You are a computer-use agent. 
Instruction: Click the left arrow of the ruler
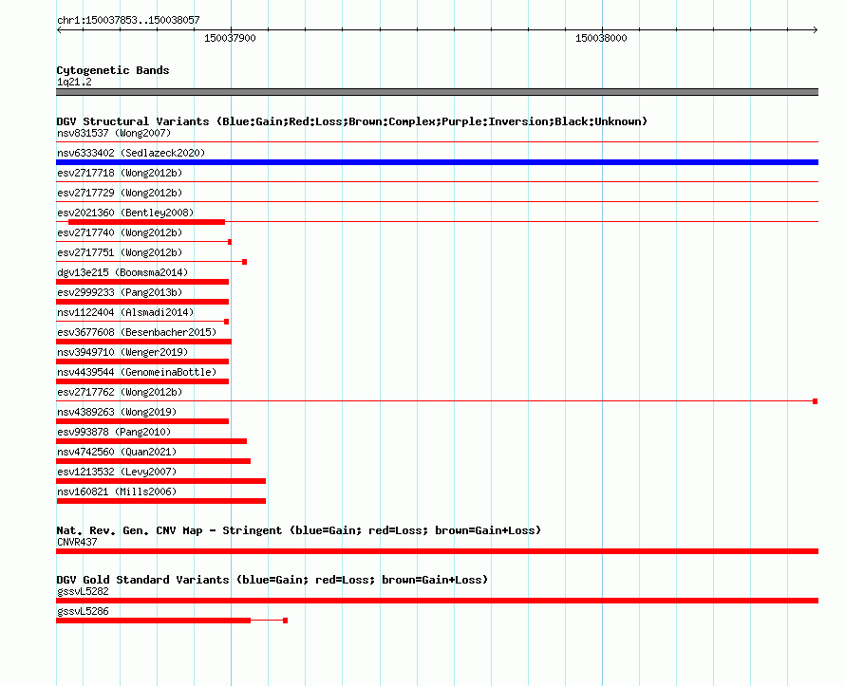[x=59, y=30]
